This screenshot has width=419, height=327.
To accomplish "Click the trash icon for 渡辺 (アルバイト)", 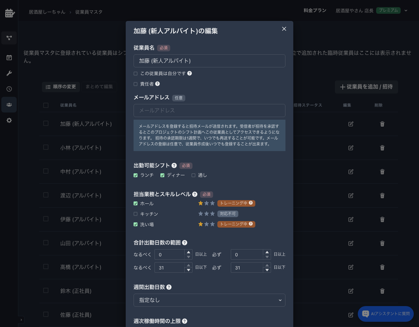I will 382,195.
